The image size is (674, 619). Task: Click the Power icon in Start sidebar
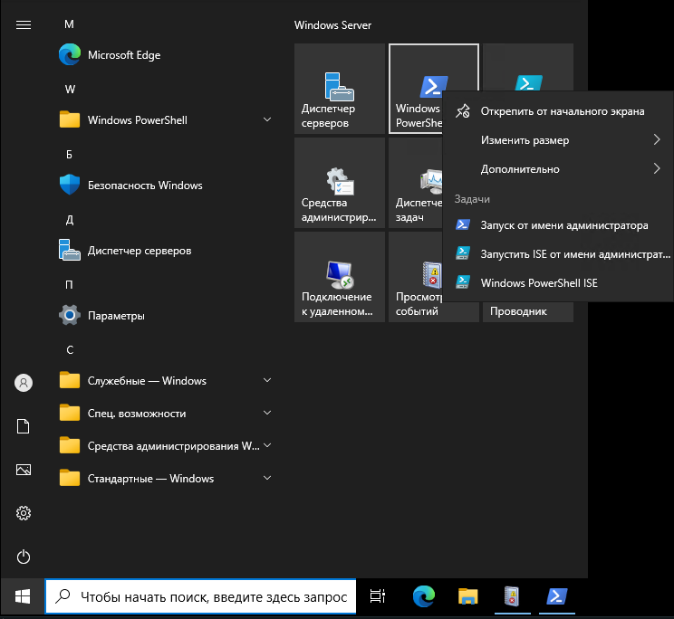tap(24, 557)
